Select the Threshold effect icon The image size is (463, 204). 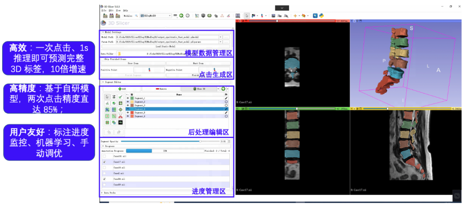[x=114, y=96]
